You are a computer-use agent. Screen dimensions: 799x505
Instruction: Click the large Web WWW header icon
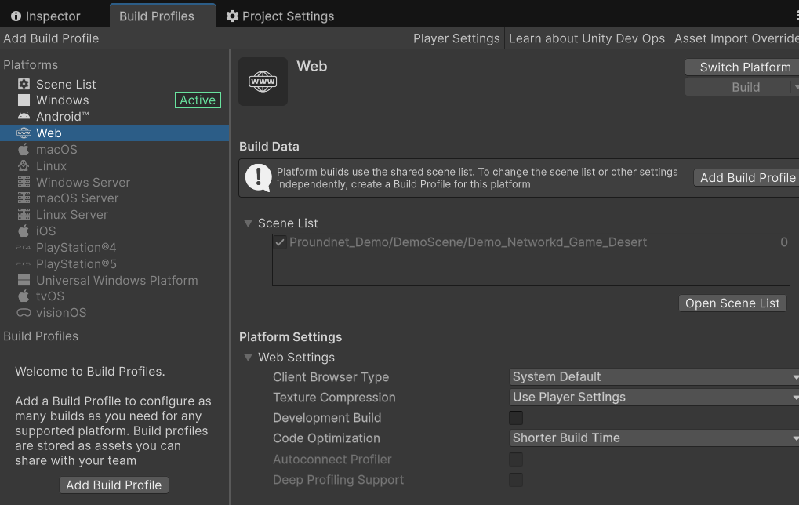click(263, 82)
